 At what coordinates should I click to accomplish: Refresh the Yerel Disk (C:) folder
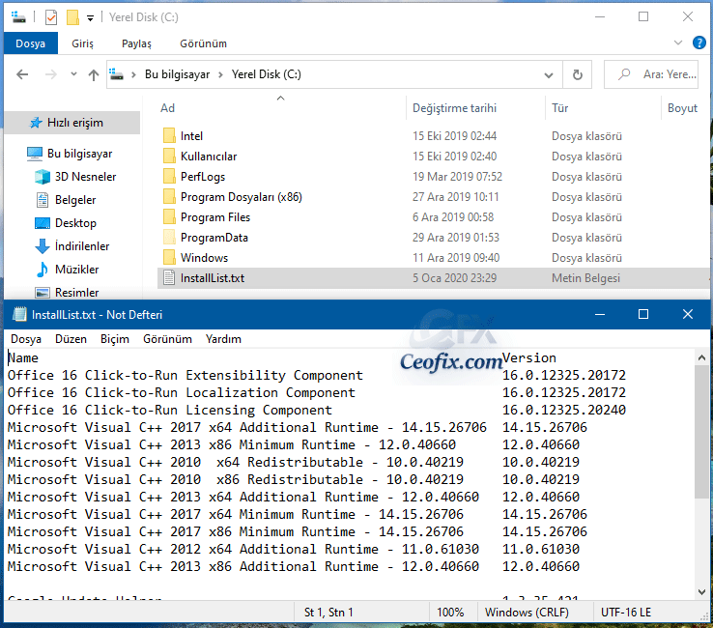[x=577, y=74]
